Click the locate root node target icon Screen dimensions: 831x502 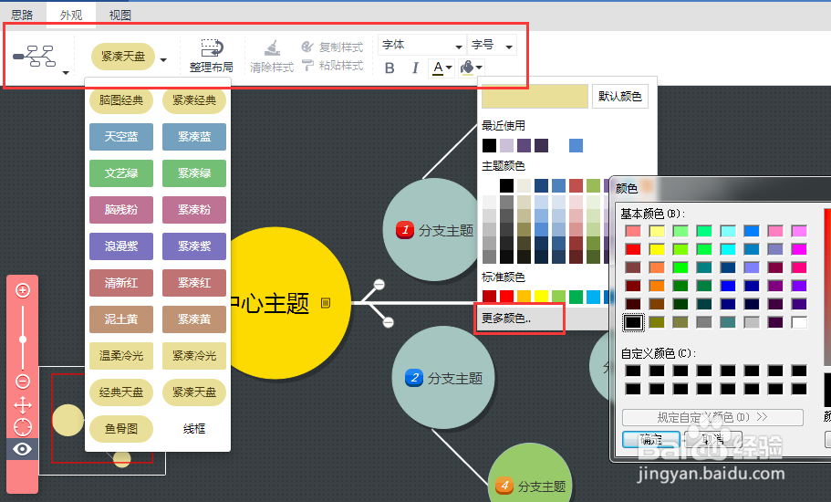22,427
